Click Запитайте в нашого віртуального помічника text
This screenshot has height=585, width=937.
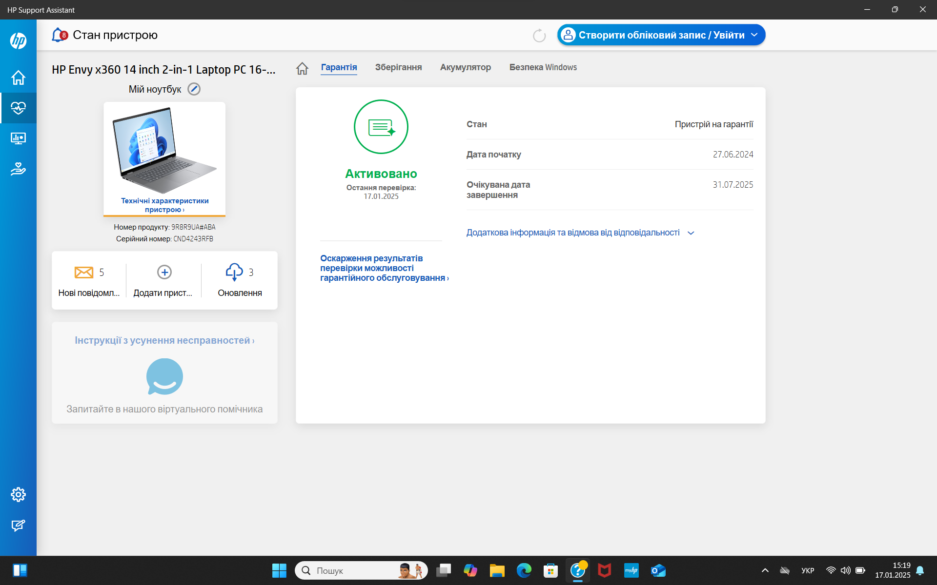tap(164, 409)
